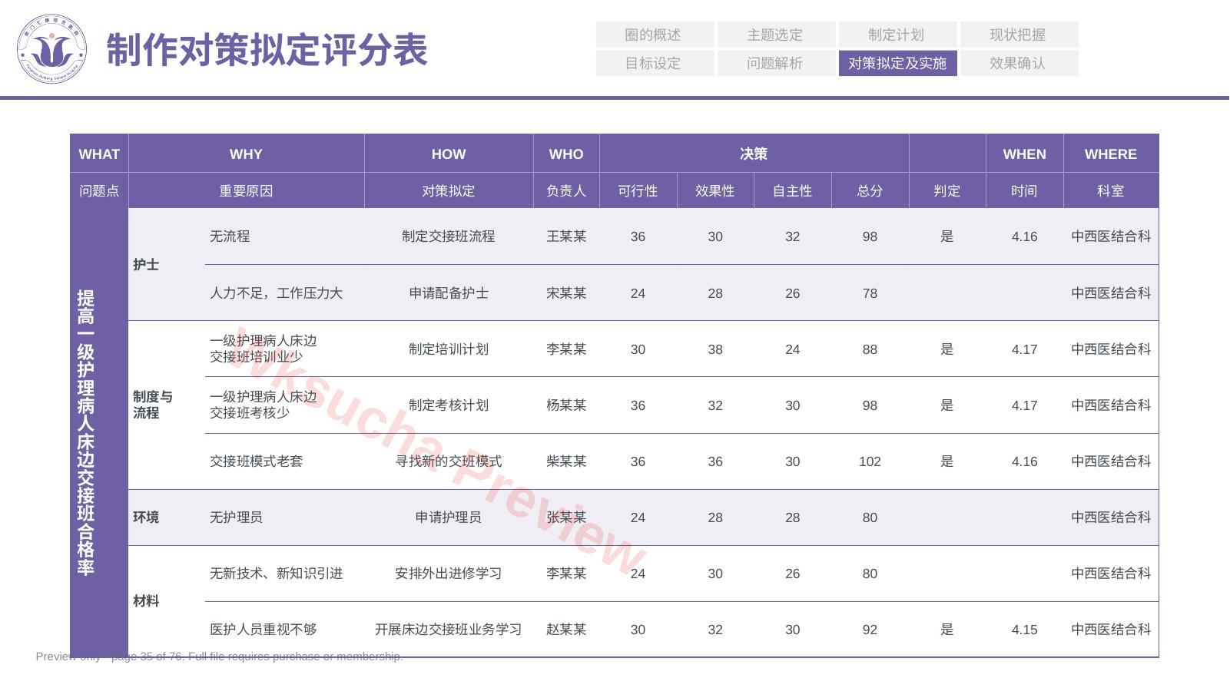The width and height of the screenshot is (1230, 691).
Task: Click the 重要原因 subheader
Action: pyautogui.click(x=246, y=190)
